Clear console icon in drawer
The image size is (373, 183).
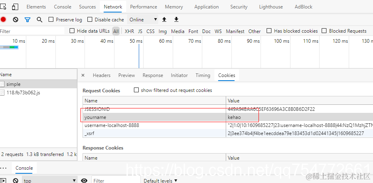(x=15, y=181)
